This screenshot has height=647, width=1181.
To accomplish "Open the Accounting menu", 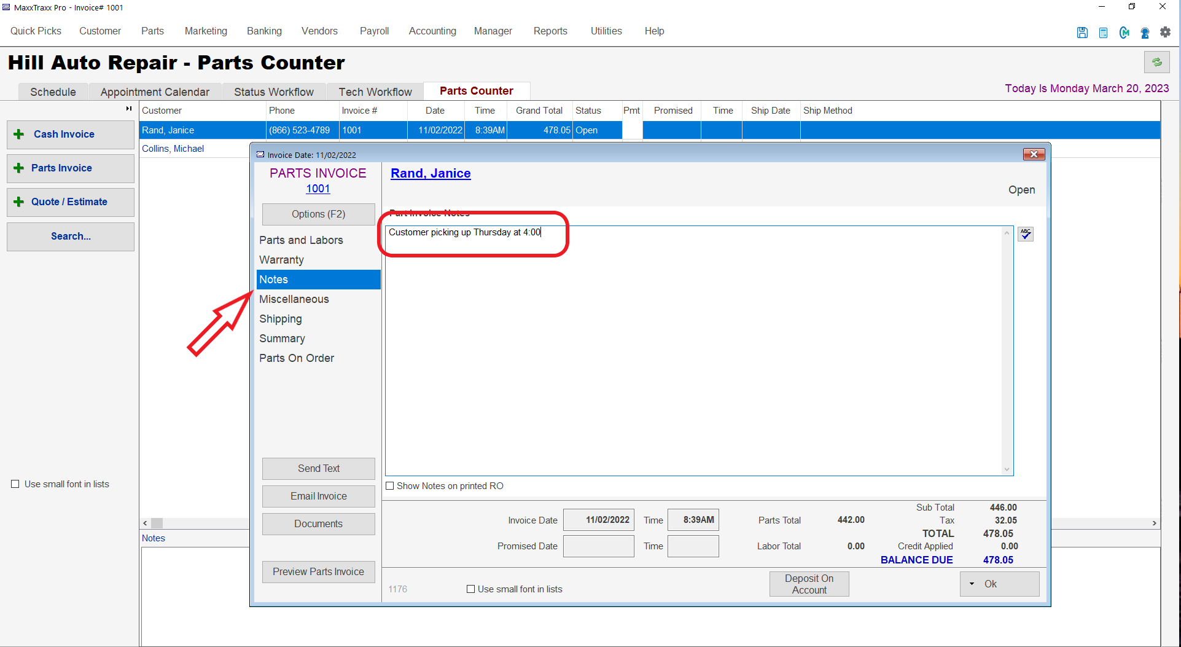I will 432,31.
